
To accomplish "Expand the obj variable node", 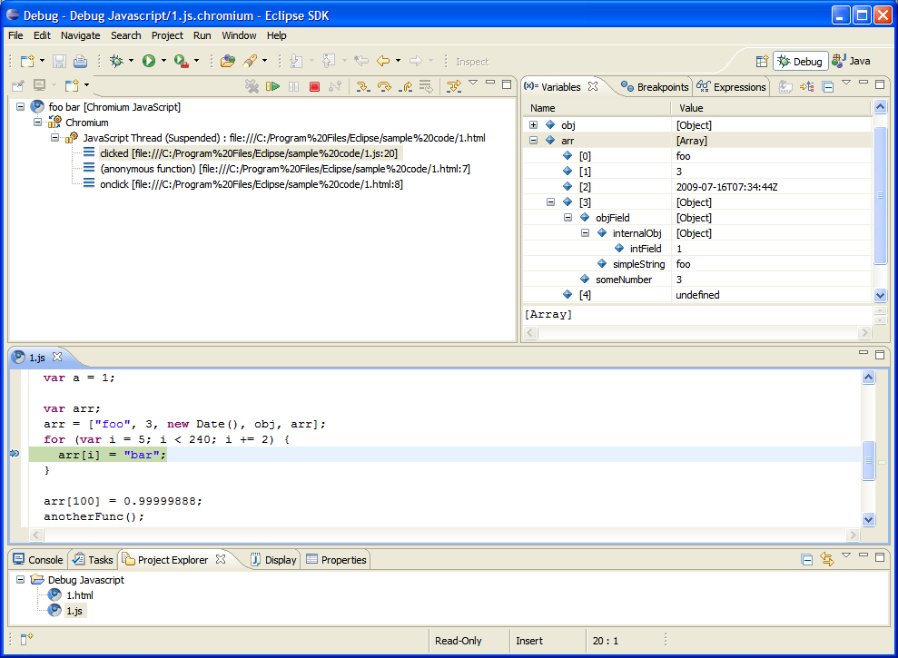I will click(534, 125).
